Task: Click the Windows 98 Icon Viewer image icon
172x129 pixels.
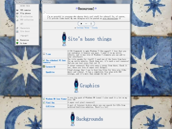Action: (44, 99)
